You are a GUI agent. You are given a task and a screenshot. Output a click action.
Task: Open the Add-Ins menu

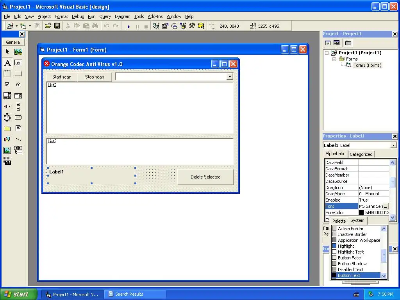tap(155, 16)
